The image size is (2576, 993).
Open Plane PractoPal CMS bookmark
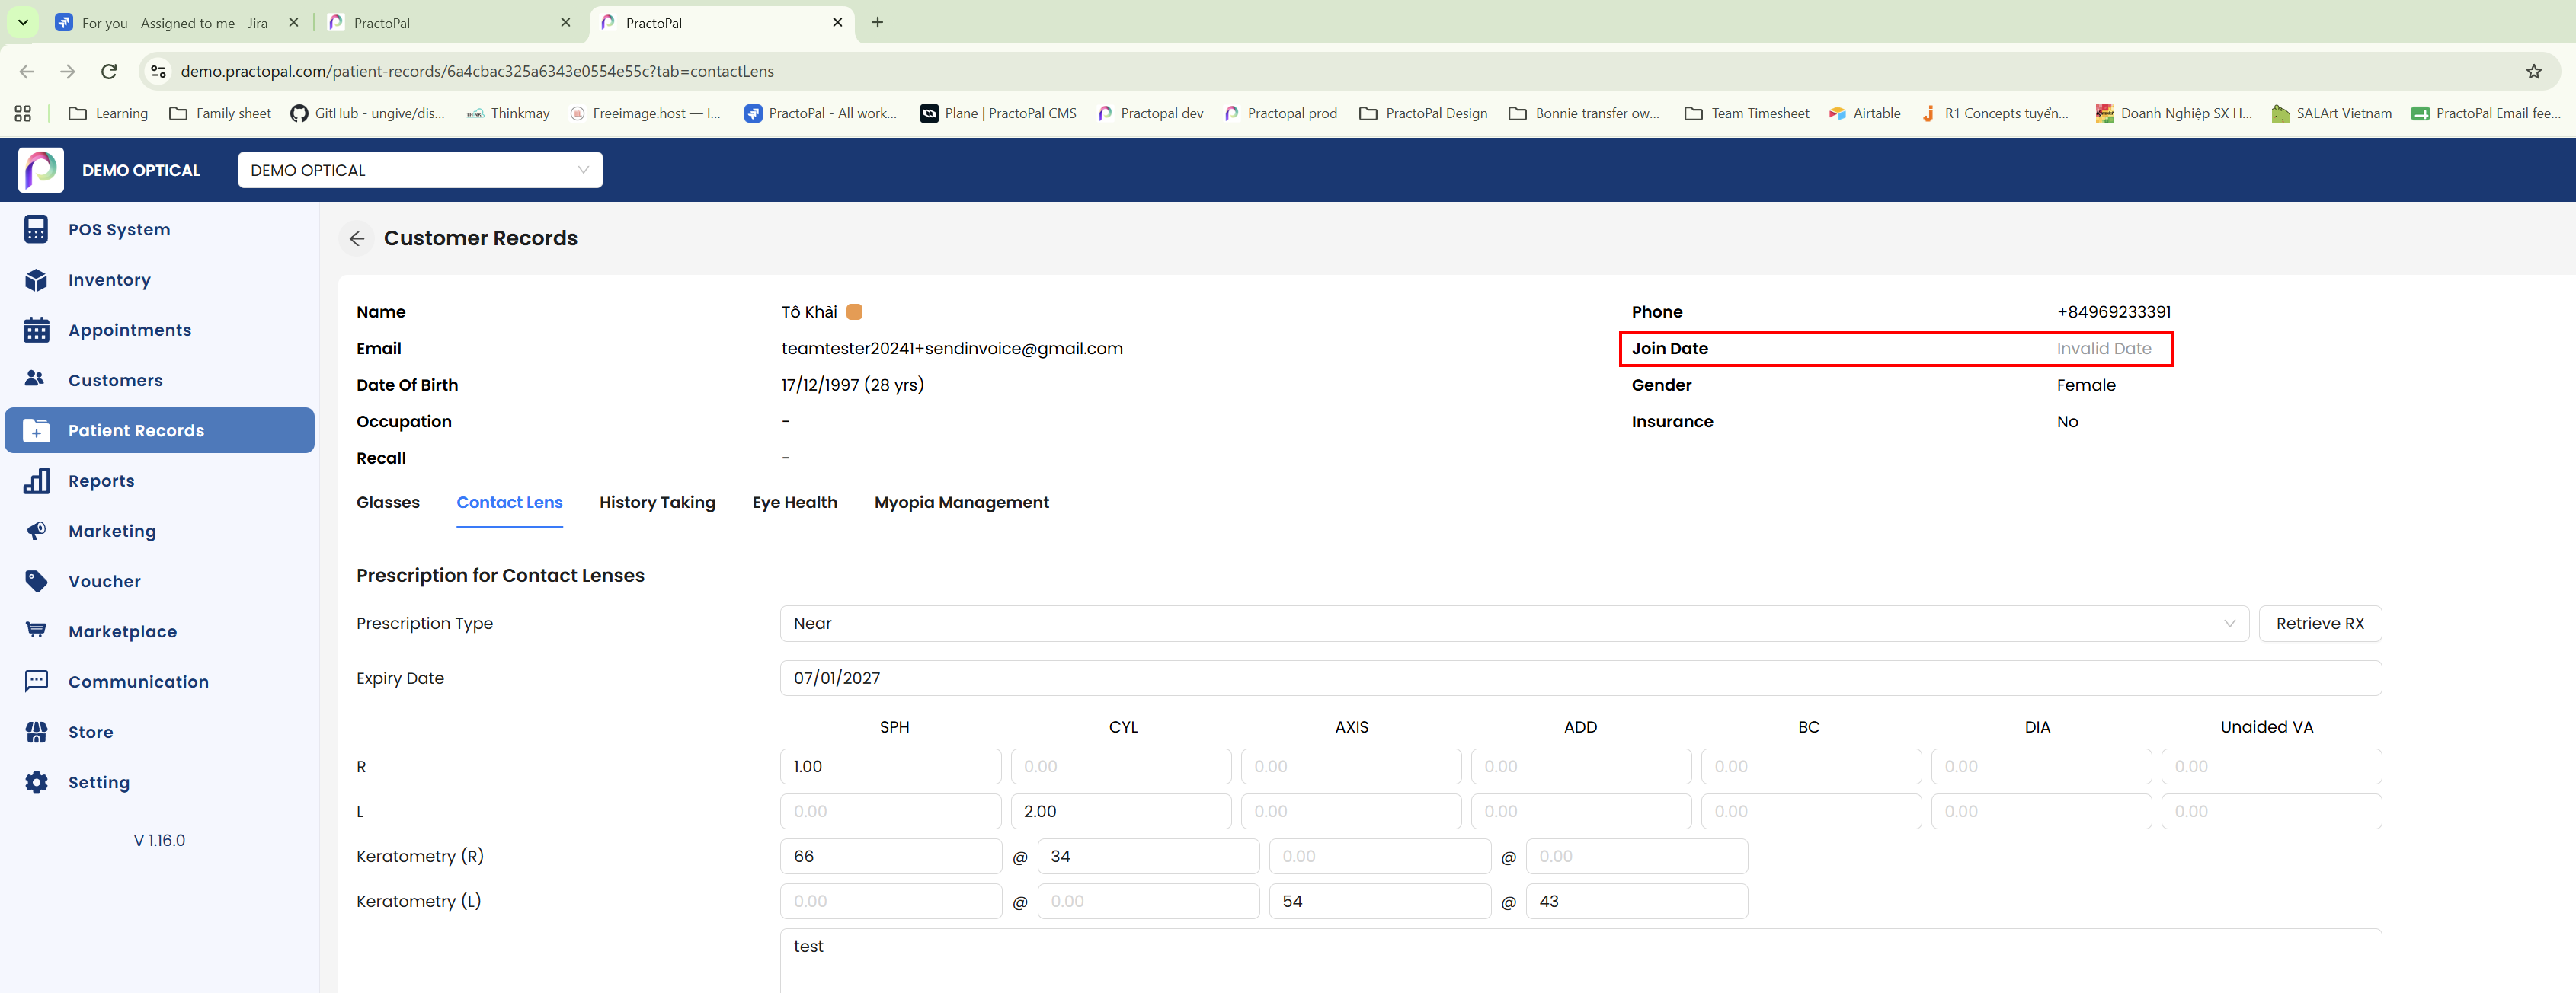(x=998, y=113)
